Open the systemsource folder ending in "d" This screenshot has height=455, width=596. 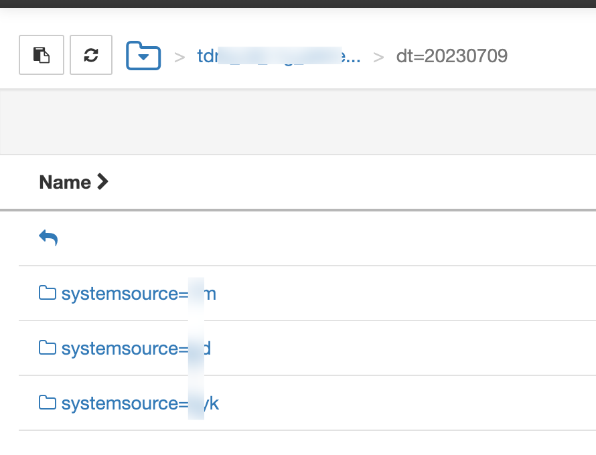point(136,349)
